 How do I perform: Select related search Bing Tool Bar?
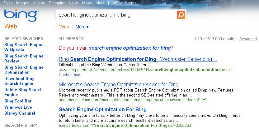[18, 101]
